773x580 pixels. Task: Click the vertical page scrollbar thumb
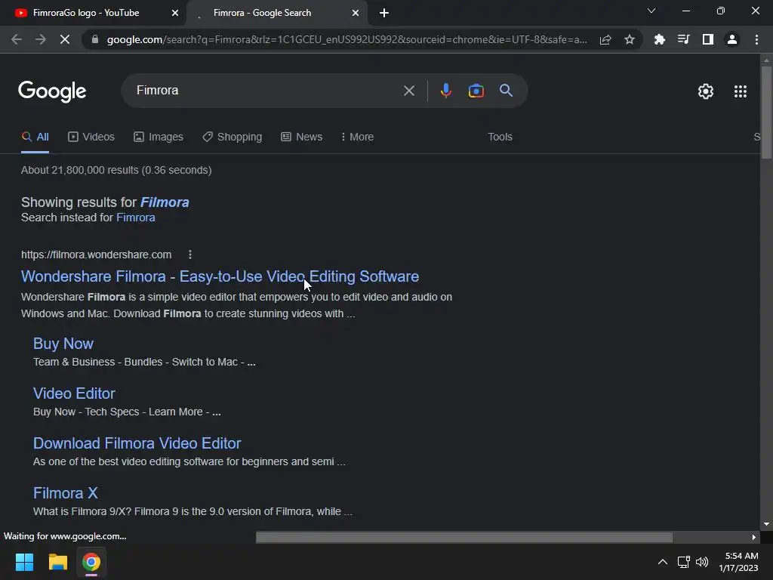coord(766,113)
